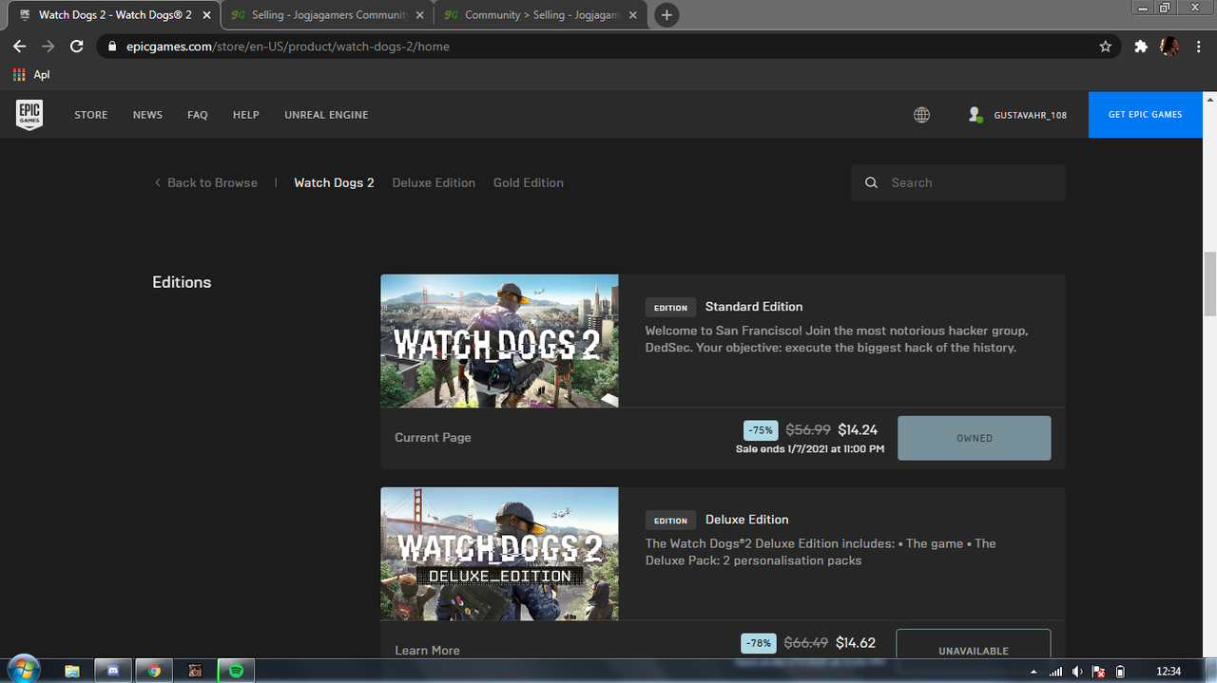Select the Deluxe Edition tab
The height and width of the screenshot is (683, 1217).
pos(434,182)
